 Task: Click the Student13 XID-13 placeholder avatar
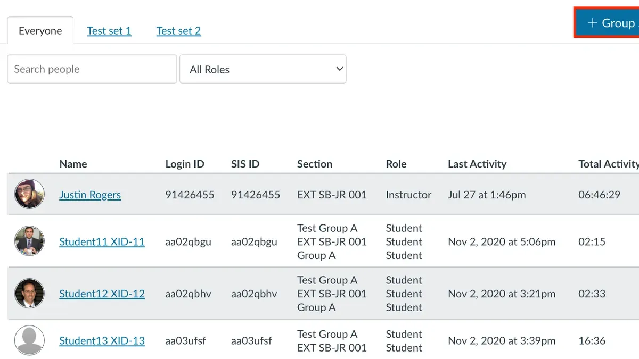[x=29, y=340]
